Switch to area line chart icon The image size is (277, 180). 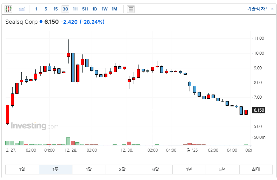coord(22,9)
